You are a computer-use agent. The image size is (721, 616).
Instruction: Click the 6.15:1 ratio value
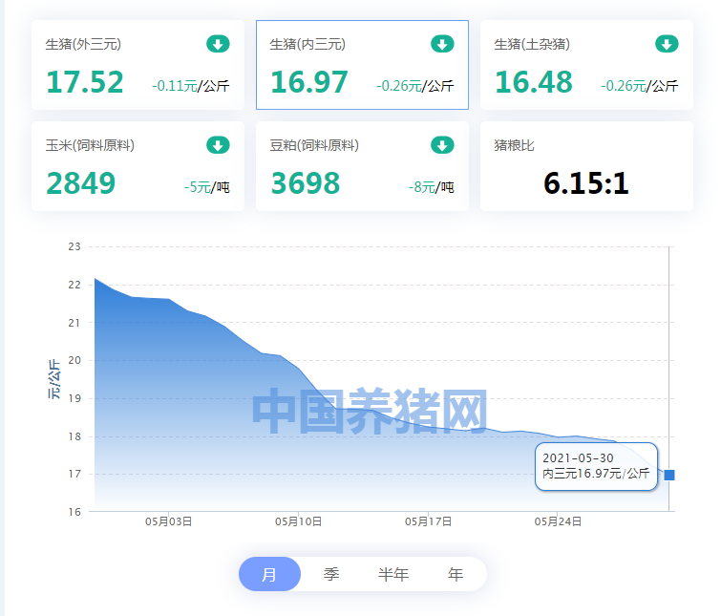(586, 183)
